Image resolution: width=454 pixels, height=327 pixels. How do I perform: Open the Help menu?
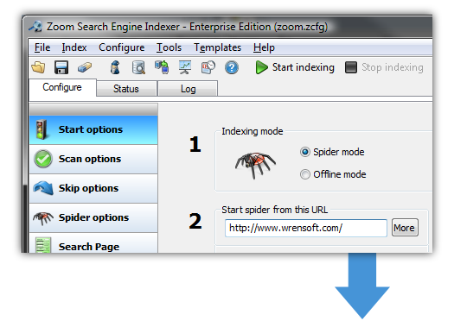(x=264, y=47)
